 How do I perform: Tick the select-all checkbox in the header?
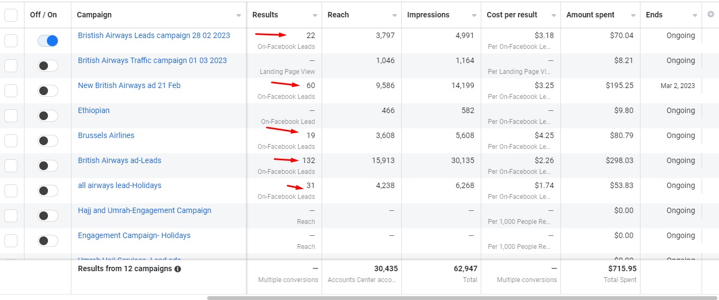tap(11, 15)
